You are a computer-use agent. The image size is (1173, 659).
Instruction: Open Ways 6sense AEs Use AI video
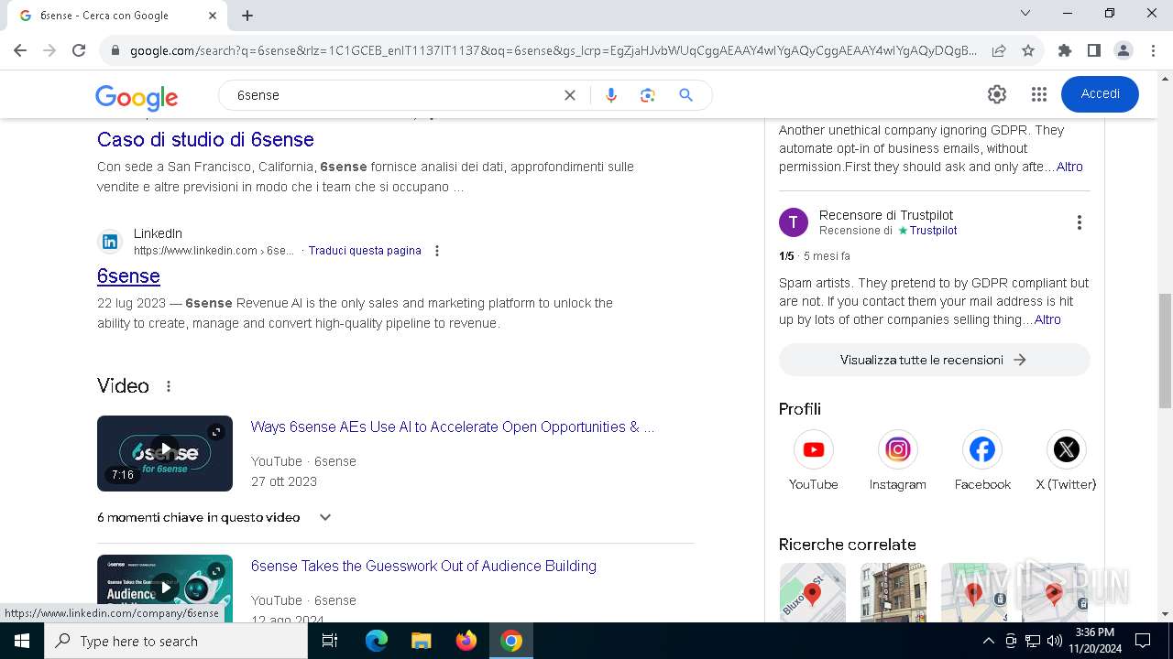point(453,427)
